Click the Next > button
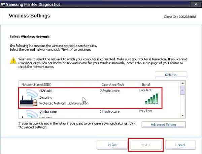The image size is (202, 154). [146, 145]
